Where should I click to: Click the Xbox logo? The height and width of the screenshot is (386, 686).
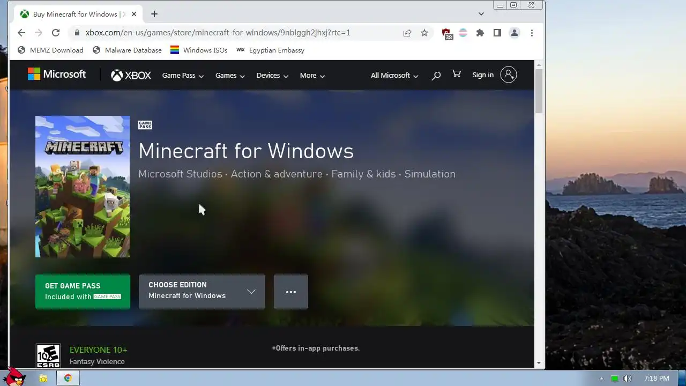131,76
